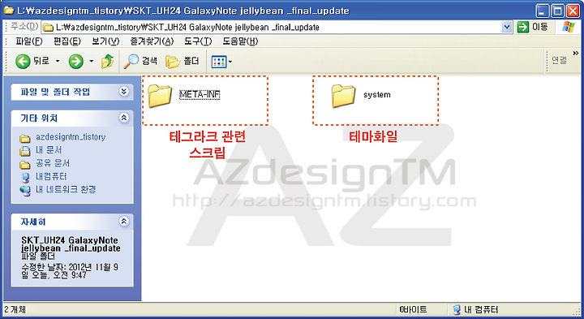Click the 주소(D) address label

[x=24, y=27]
